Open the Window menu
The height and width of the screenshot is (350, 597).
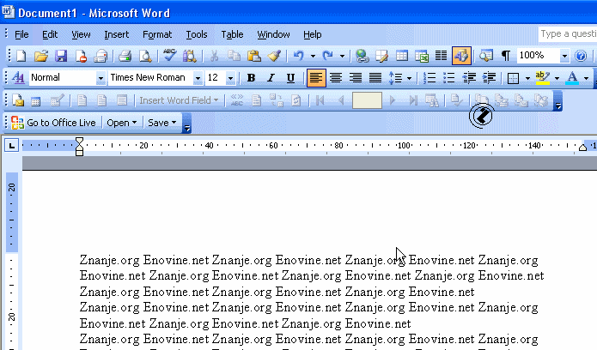[x=273, y=34]
